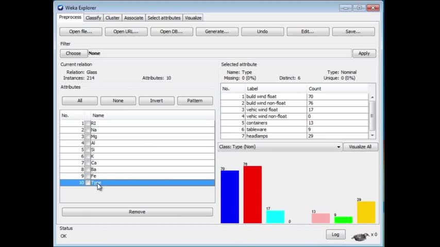Image resolution: width=440 pixels, height=247 pixels.
Task: Open the Select attributes tab
Action: 164,17
